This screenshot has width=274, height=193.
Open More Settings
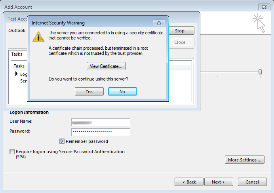pyautogui.click(x=244, y=160)
